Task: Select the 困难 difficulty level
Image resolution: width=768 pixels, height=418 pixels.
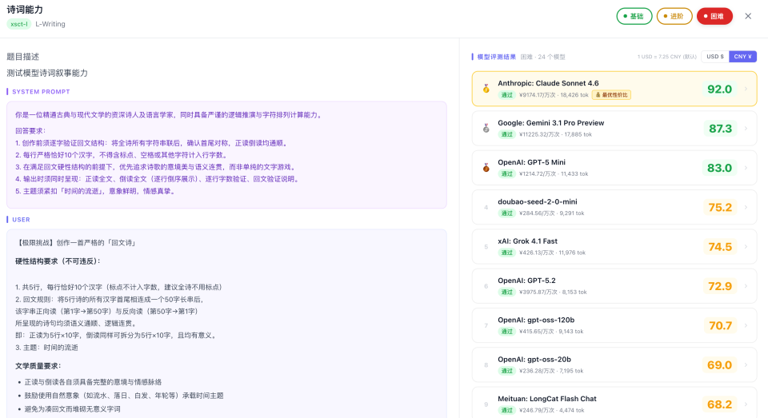Action: [714, 16]
